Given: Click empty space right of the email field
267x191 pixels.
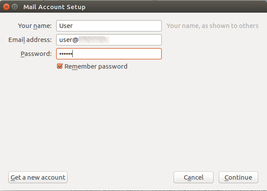Looking at the screenshot, I should 210,40.
